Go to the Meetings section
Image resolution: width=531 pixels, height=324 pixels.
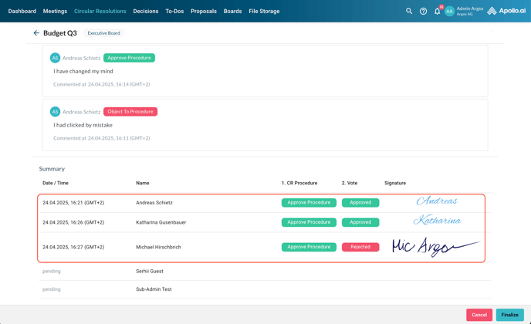point(55,12)
